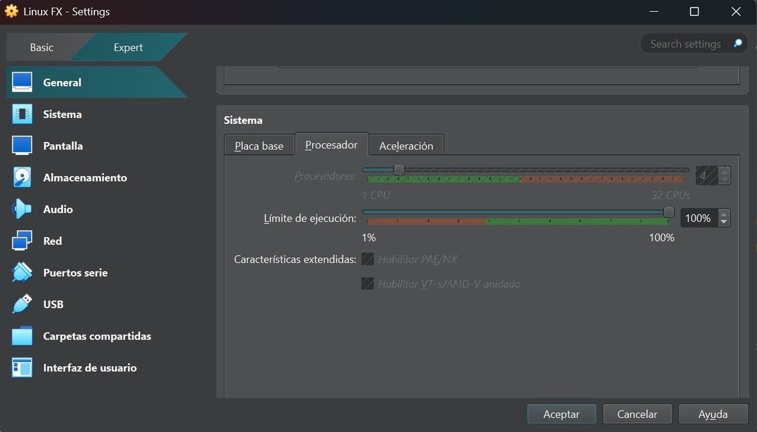This screenshot has height=432, width=757.
Task: Enable the Habilitar PAE/NX checkbox
Action: click(x=367, y=259)
